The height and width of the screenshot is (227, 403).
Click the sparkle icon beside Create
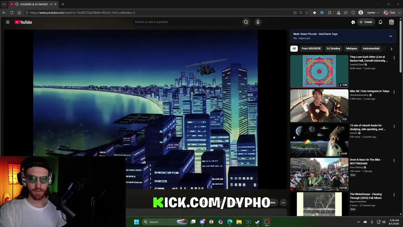click(353, 22)
